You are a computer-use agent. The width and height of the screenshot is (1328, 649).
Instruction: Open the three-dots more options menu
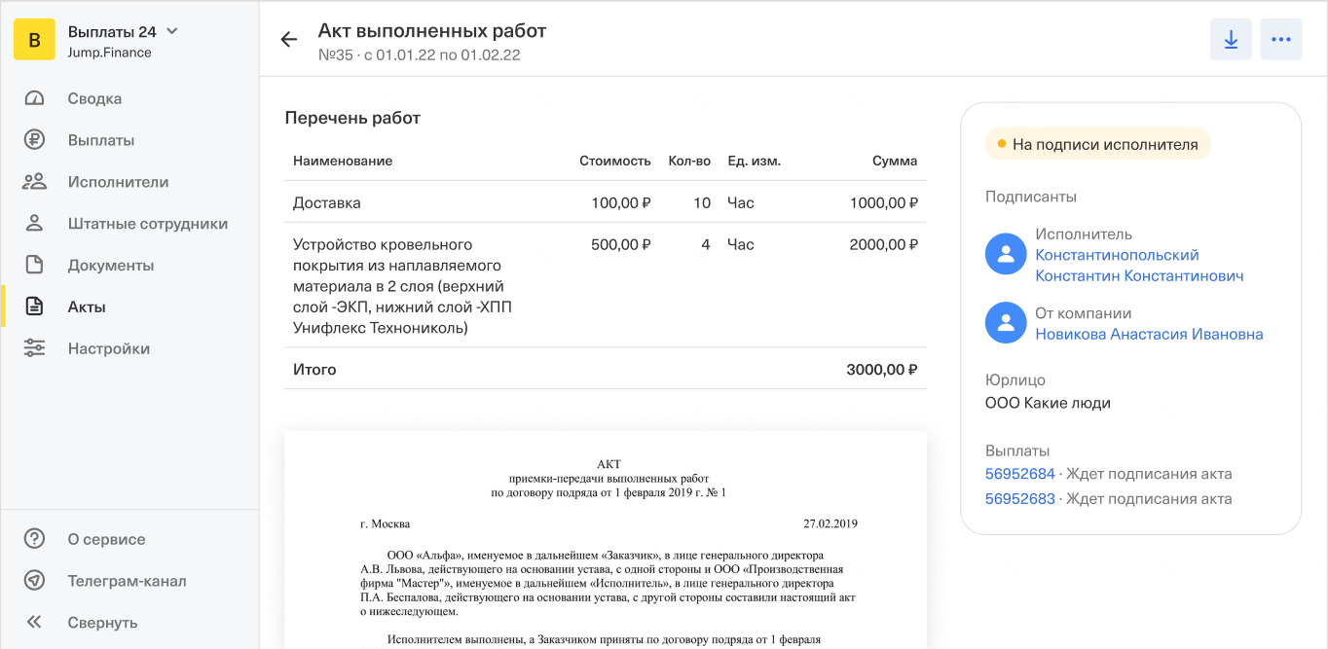1280,40
